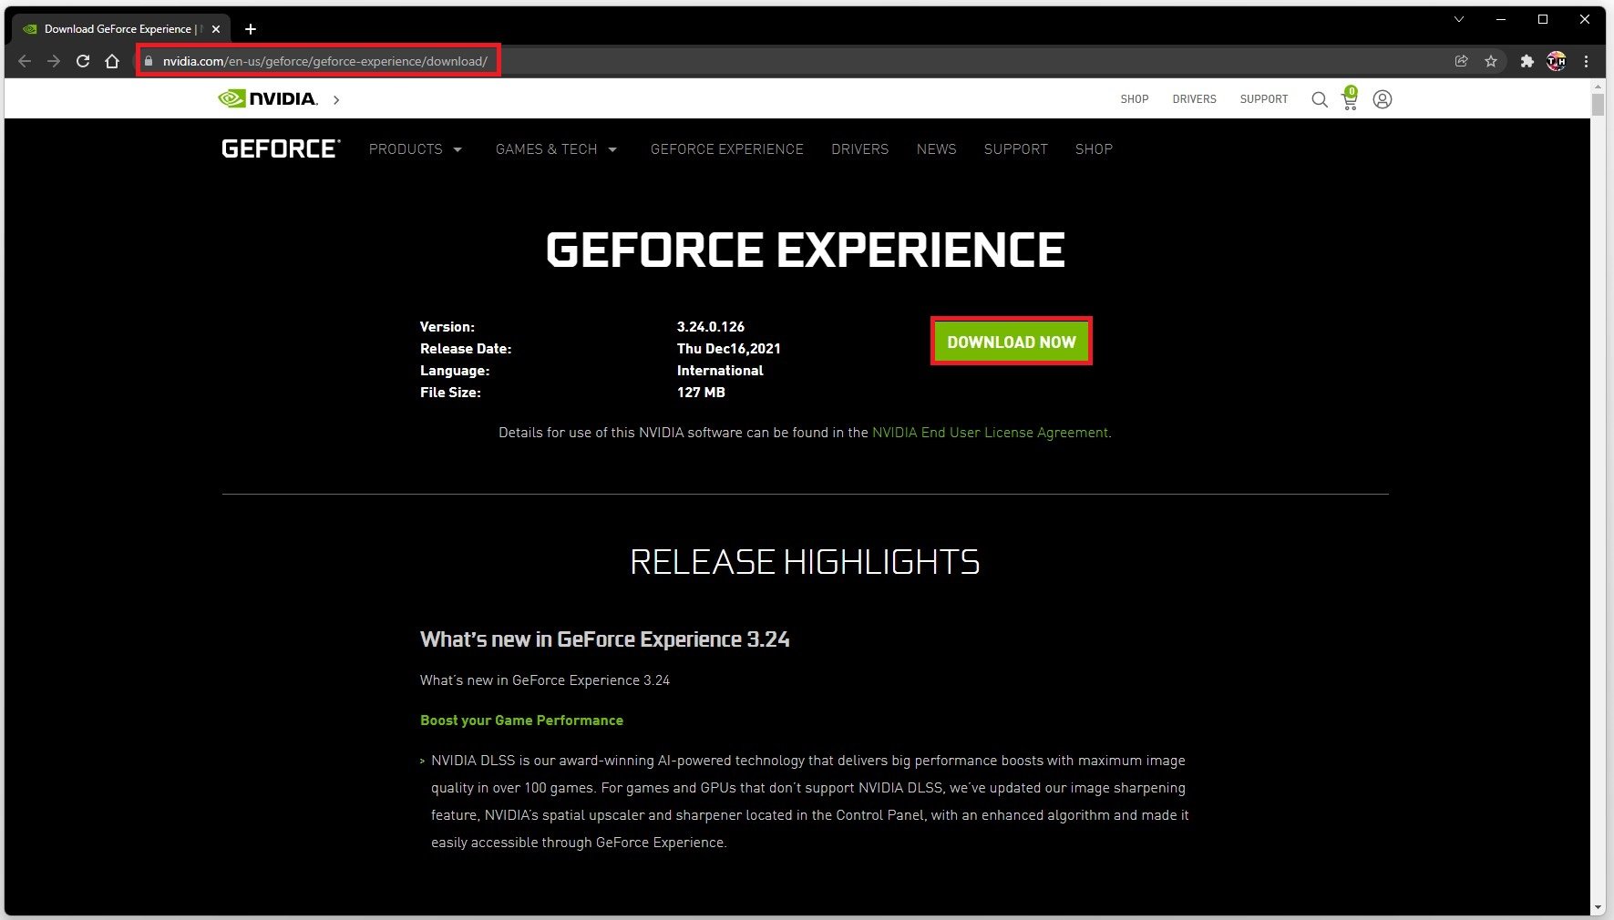Click the release date Thu Dec16,2021
1614x920 pixels.
(729, 349)
